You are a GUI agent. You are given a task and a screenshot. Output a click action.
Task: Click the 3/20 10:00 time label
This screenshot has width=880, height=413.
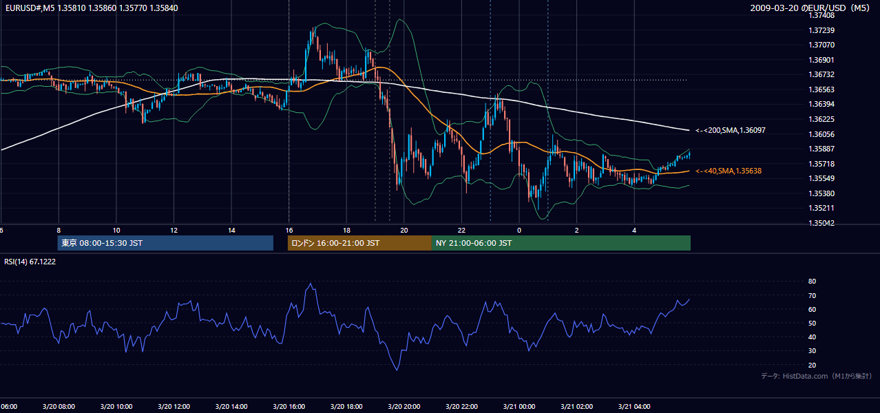117,407
